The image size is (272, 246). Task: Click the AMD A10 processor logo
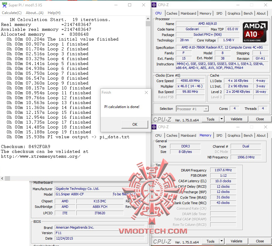tap(255, 32)
